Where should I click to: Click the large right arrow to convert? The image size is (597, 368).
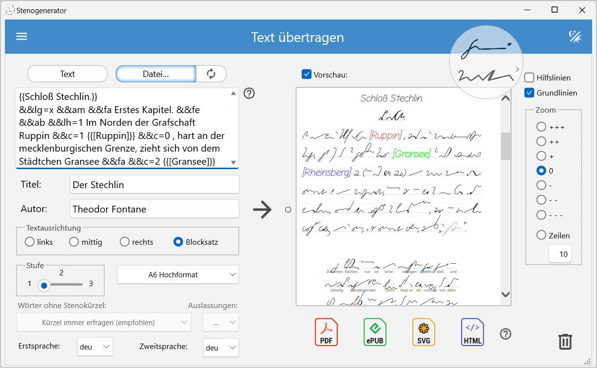pos(262,210)
